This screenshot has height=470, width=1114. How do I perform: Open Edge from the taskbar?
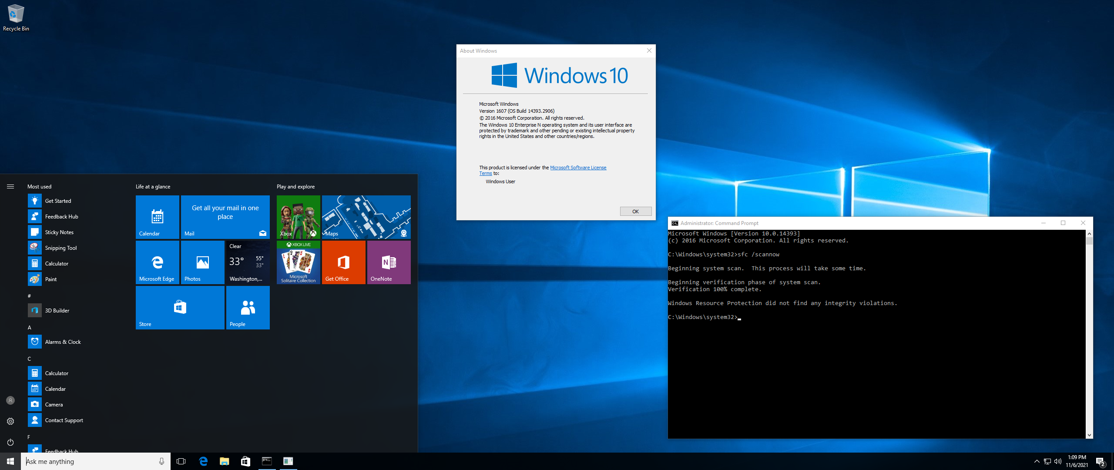click(203, 461)
